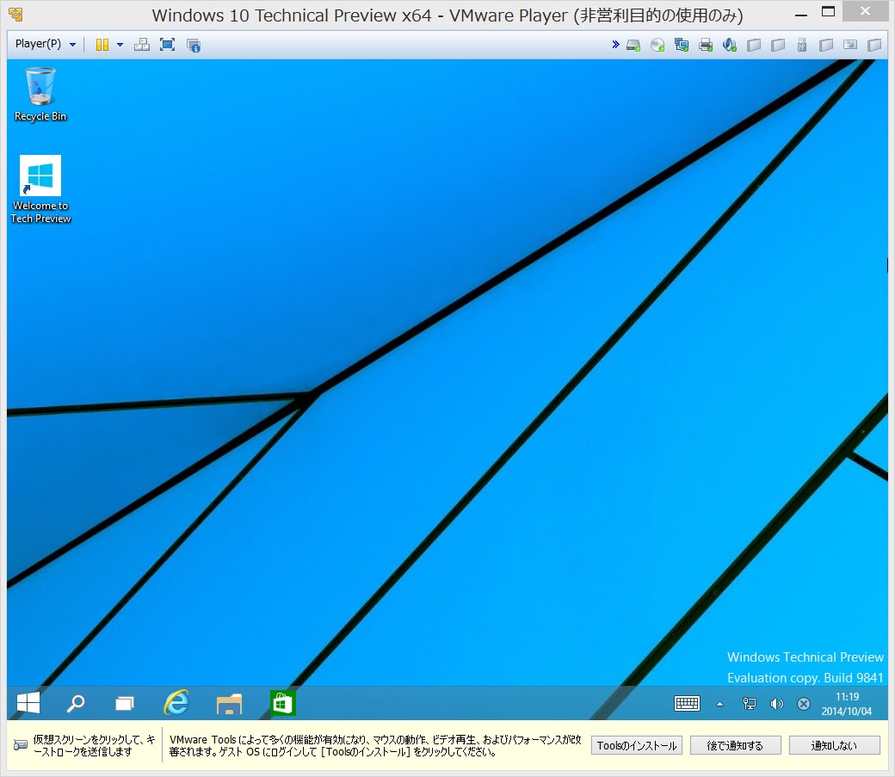The height and width of the screenshot is (777, 895).
Task: Open the Player(P) menu
Action: (45, 44)
